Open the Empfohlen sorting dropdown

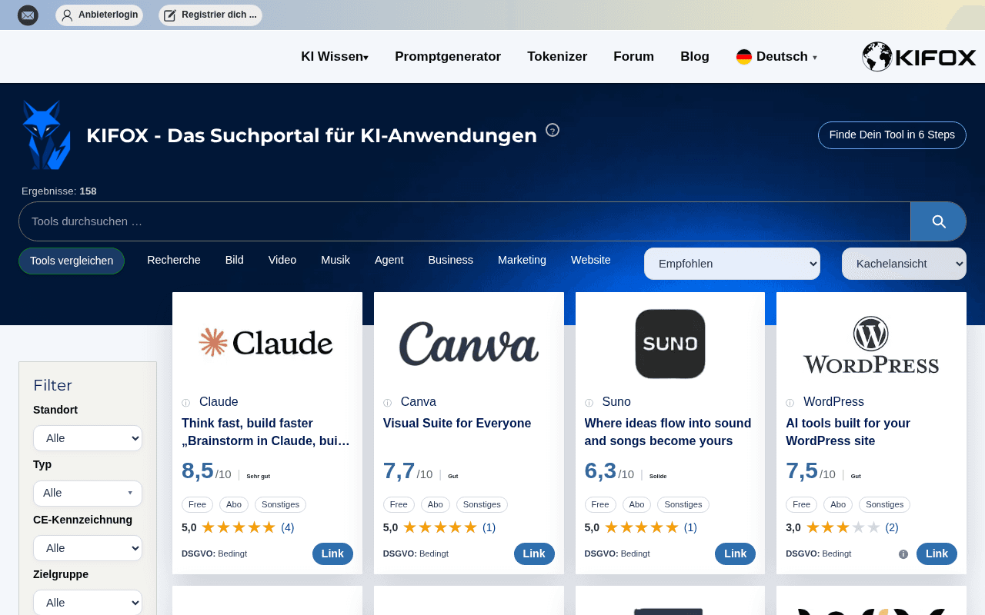(732, 264)
